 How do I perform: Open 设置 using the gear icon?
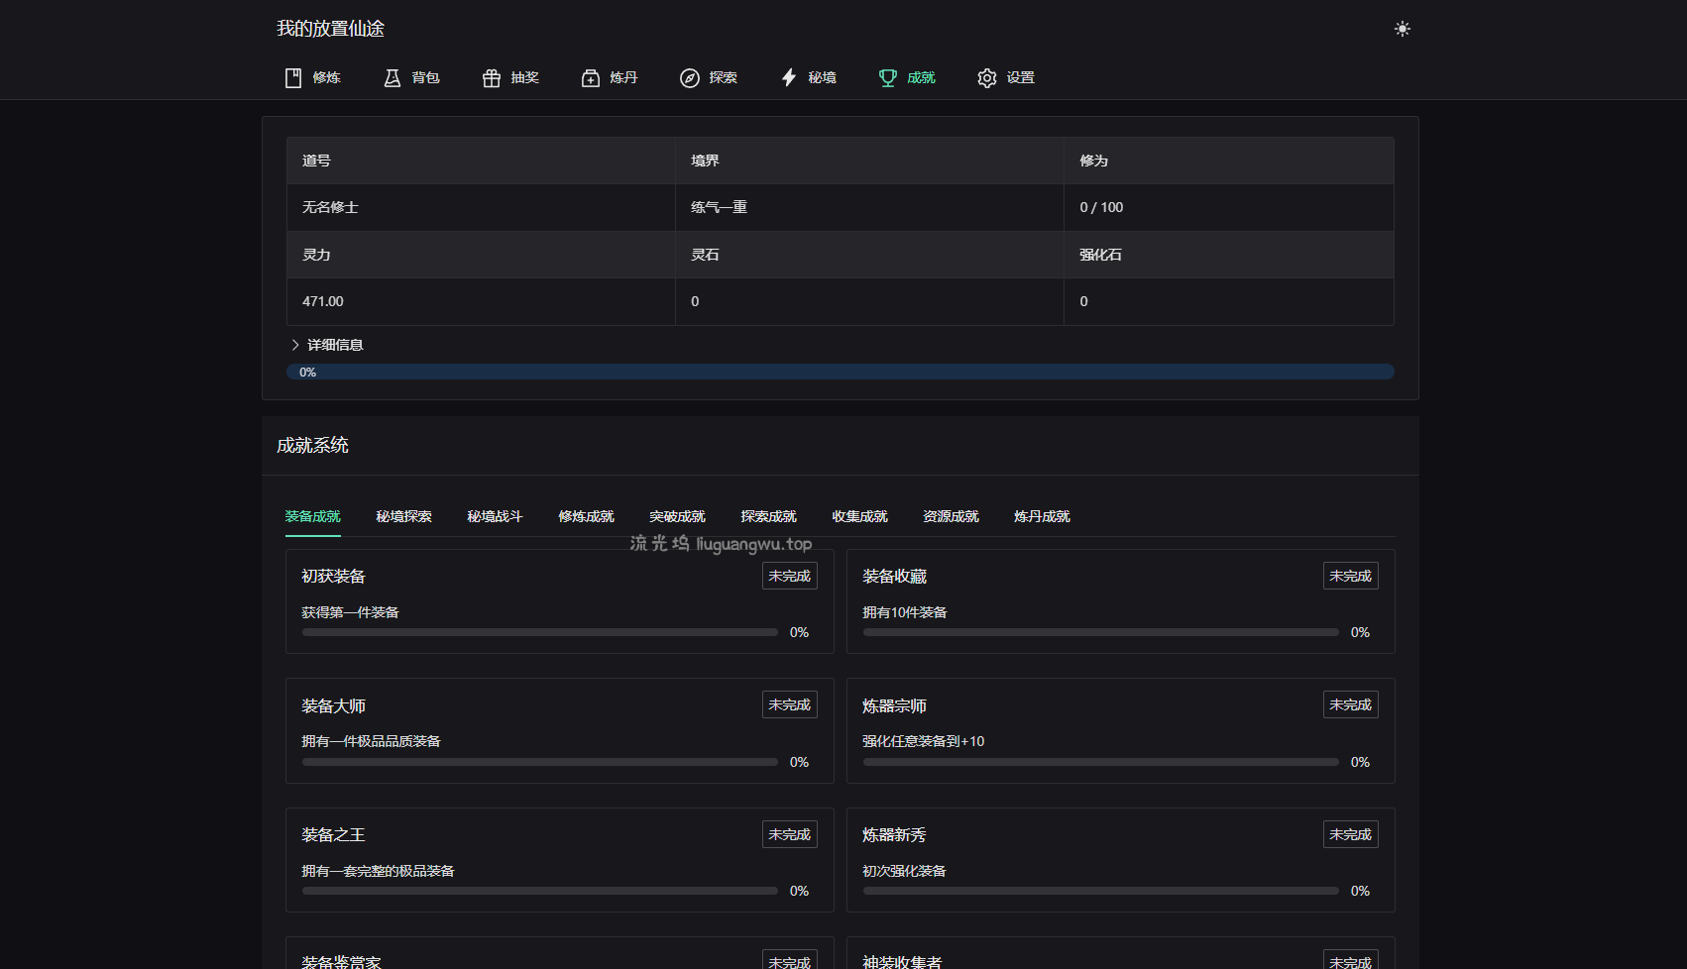(x=987, y=78)
